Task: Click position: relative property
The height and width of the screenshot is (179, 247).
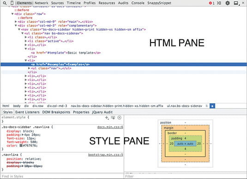Action: (x=24, y=159)
